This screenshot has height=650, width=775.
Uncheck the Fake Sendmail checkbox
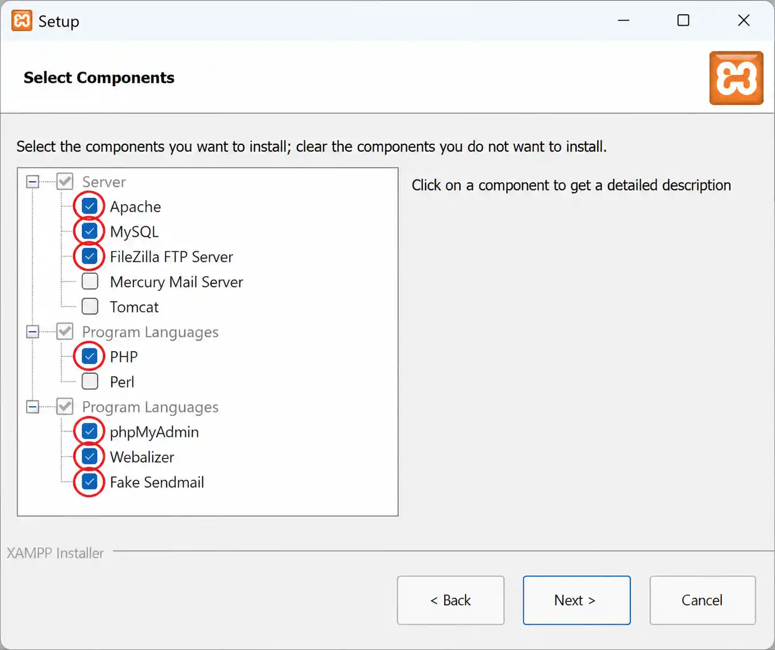89,481
